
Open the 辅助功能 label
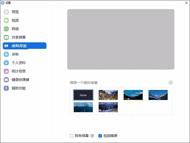(19, 88)
